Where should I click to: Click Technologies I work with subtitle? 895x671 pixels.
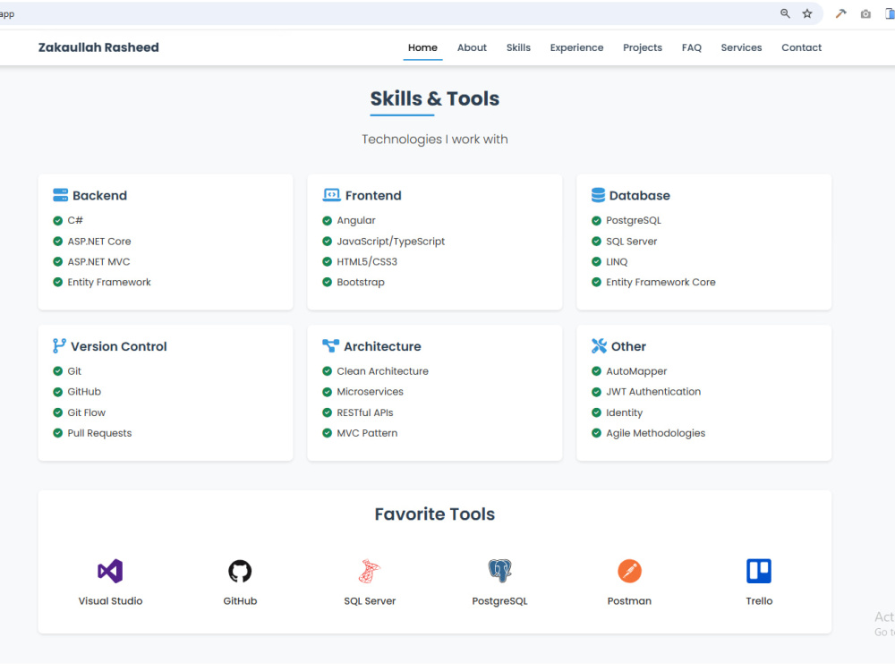(434, 140)
